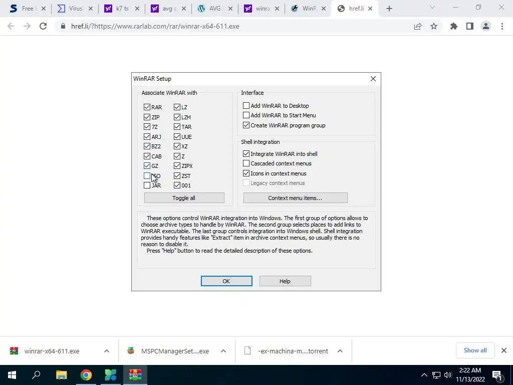Open taskbar search magnifier

(36, 375)
